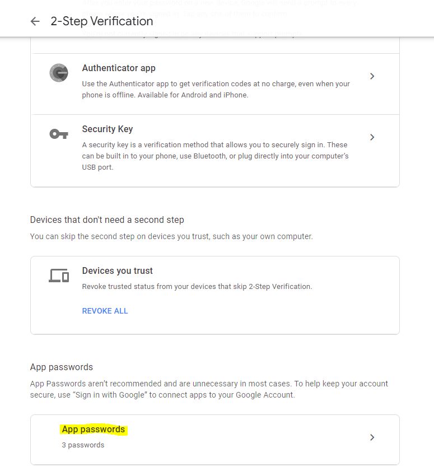Click the 2-Step Verification page title
Viewport: 434px width, 476px height.
[101, 21]
